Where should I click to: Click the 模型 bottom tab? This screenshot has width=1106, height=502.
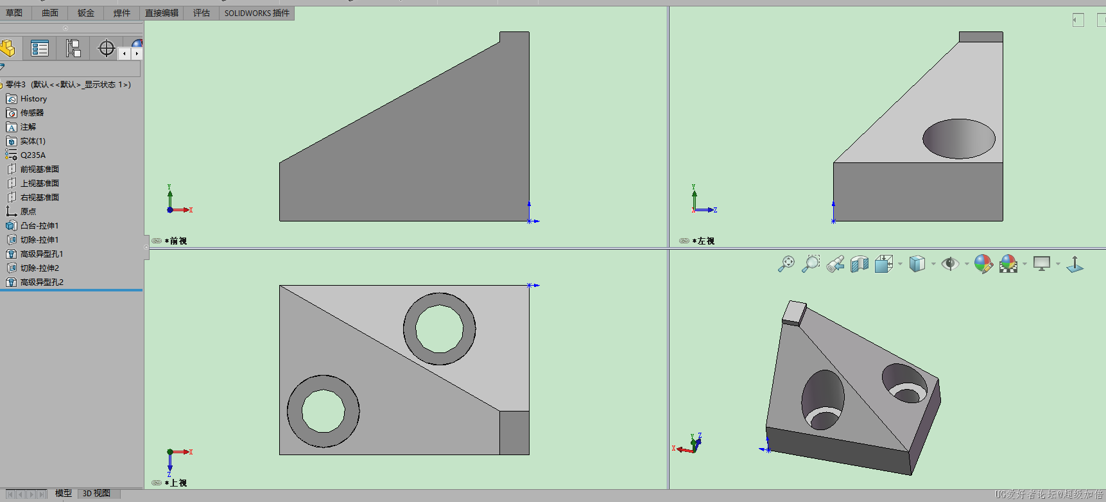point(64,494)
